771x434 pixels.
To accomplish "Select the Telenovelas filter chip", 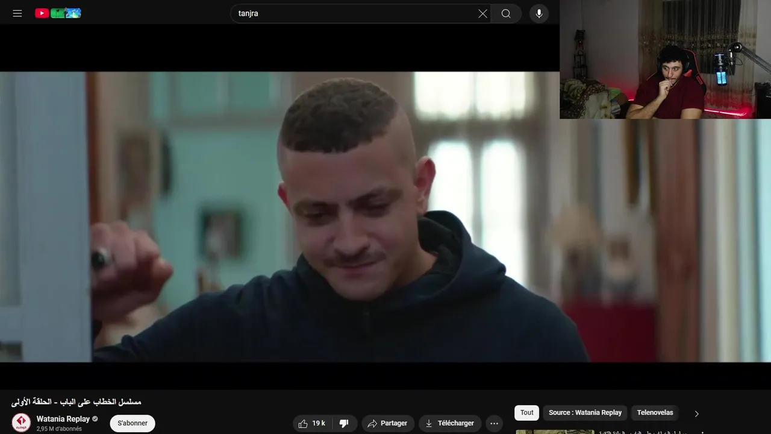I will [655, 412].
